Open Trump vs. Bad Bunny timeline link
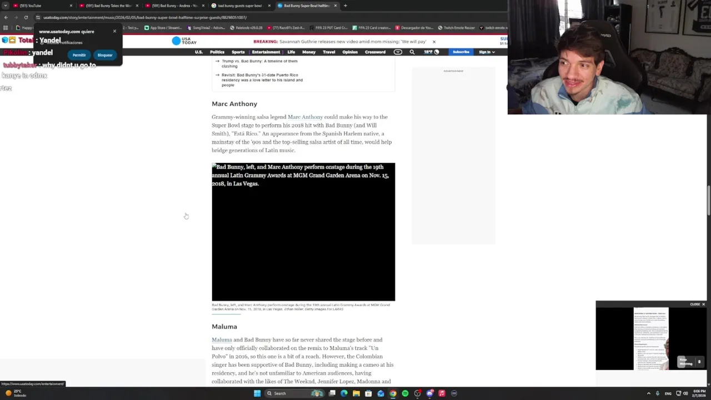This screenshot has width=711, height=400. click(x=259, y=63)
